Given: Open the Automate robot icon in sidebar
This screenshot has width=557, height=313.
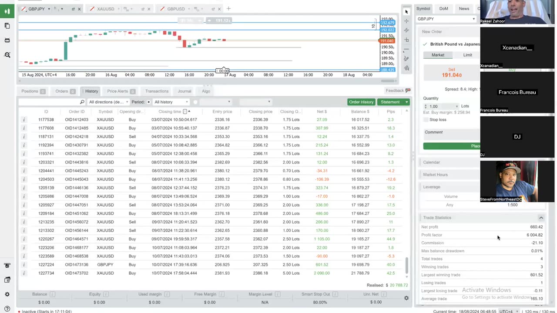Looking at the screenshot, I should pos(7,40).
